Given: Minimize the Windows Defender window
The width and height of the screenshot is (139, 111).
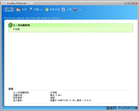Looking at the screenshot, I should click(127, 3).
